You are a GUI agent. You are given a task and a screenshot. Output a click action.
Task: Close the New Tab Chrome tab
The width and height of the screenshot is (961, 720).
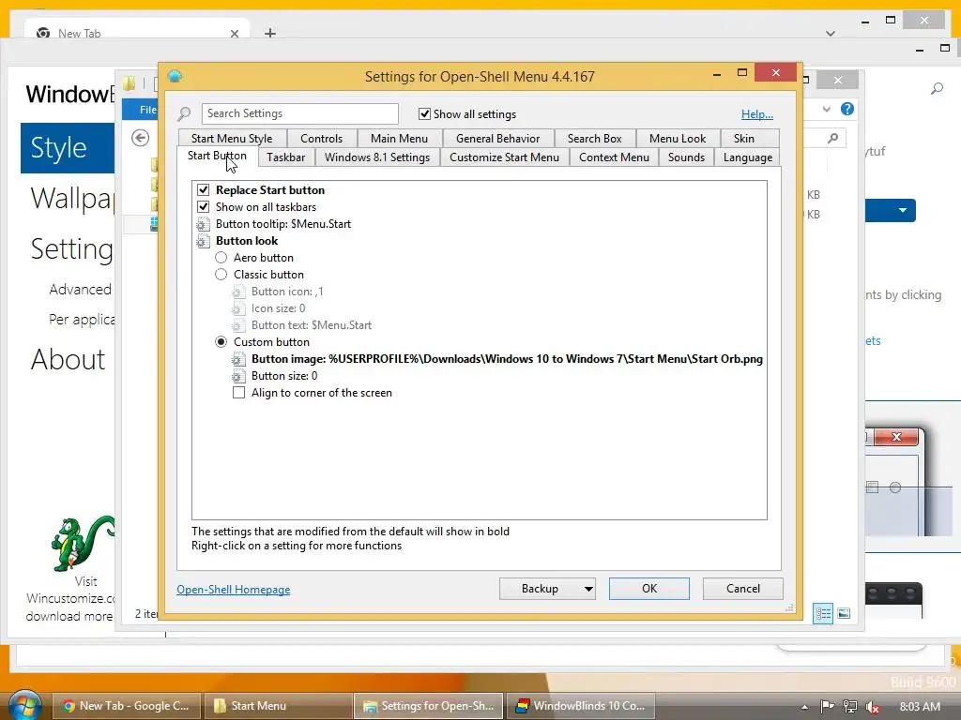tap(234, 34)
